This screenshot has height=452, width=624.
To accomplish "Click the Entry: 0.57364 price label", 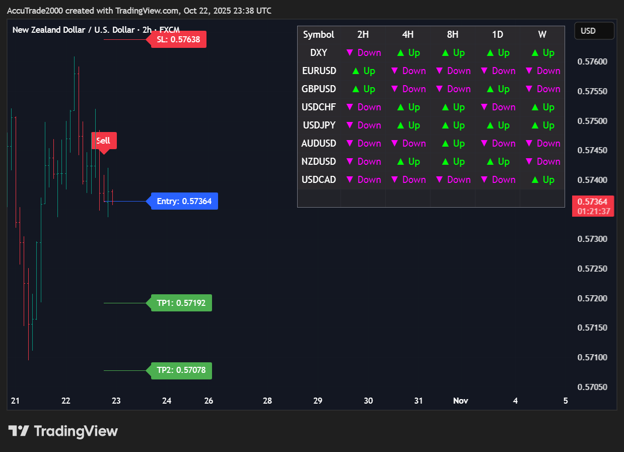I will pos(184,201).
